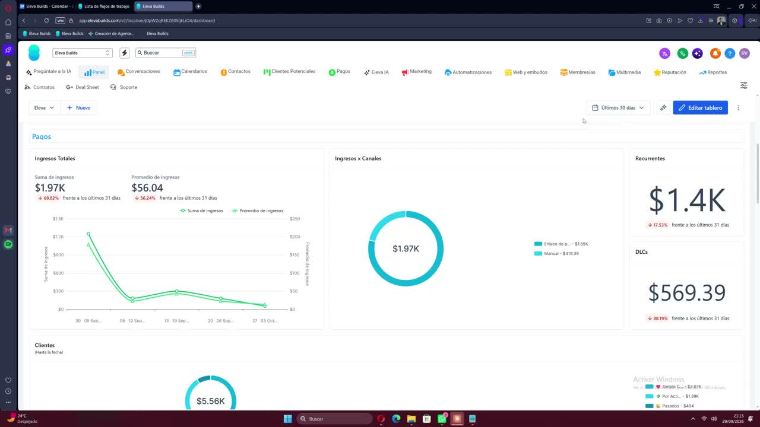Viewport: 760px width, 427px height.
Task: Click the Buscar search field in the app header
Action: point(166,53)
